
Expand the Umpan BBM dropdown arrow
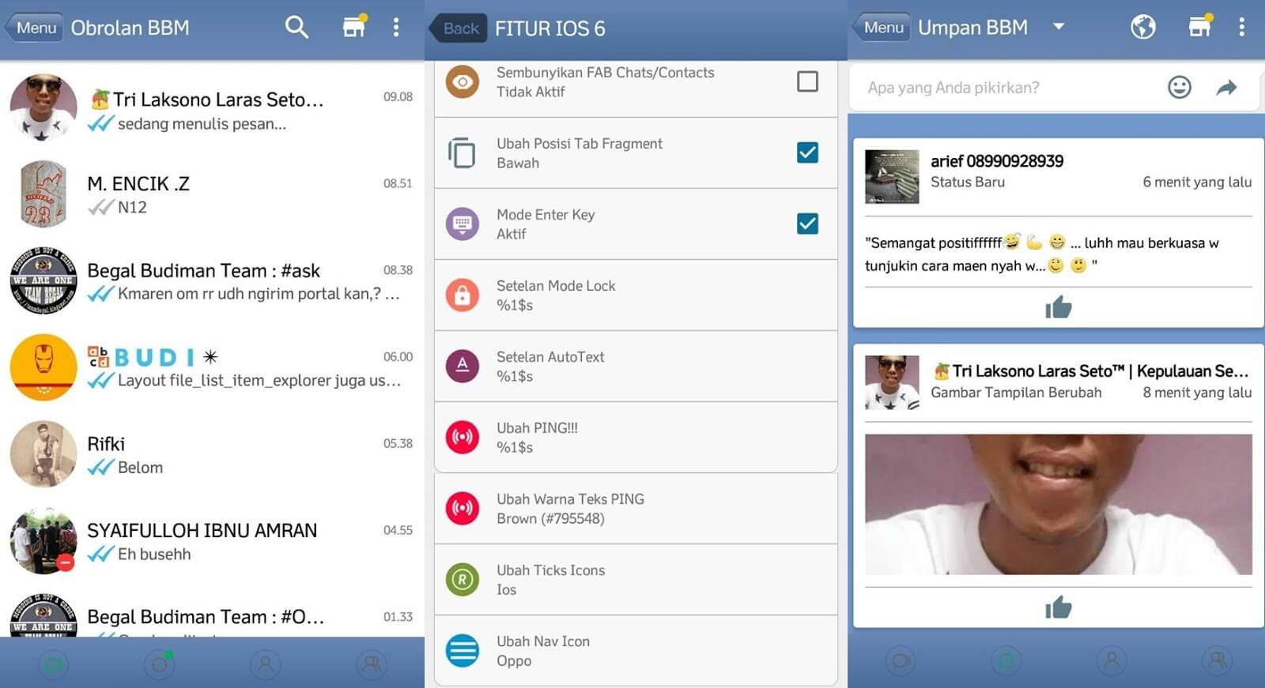coord(1059,27)
